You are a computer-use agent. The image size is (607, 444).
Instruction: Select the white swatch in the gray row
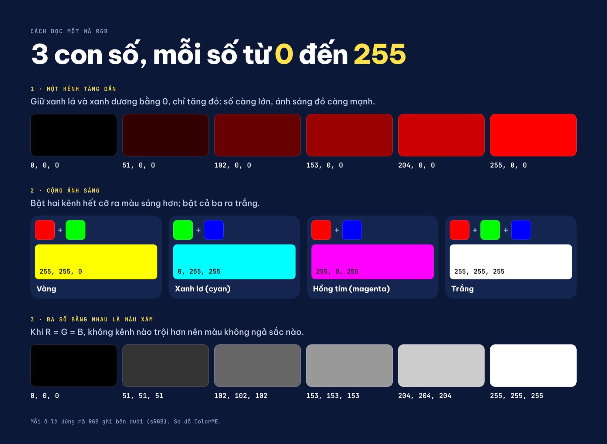pos(533,366)
